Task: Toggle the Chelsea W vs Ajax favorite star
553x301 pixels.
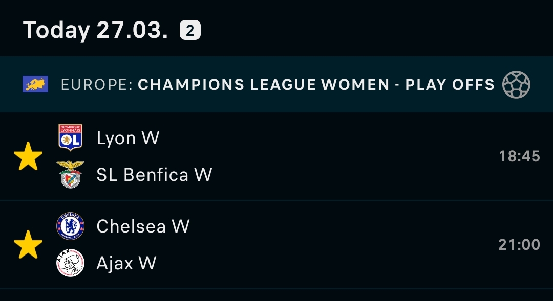Action: tap(28, 245)
